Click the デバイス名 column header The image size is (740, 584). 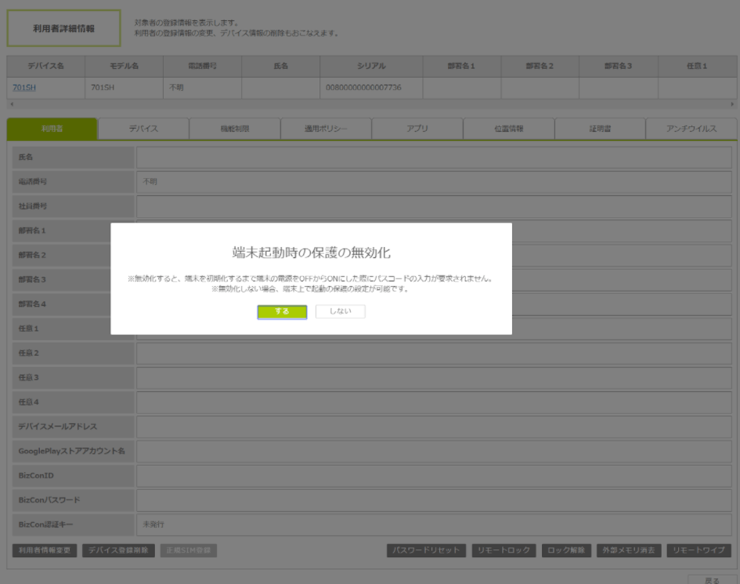coord(45,66)
